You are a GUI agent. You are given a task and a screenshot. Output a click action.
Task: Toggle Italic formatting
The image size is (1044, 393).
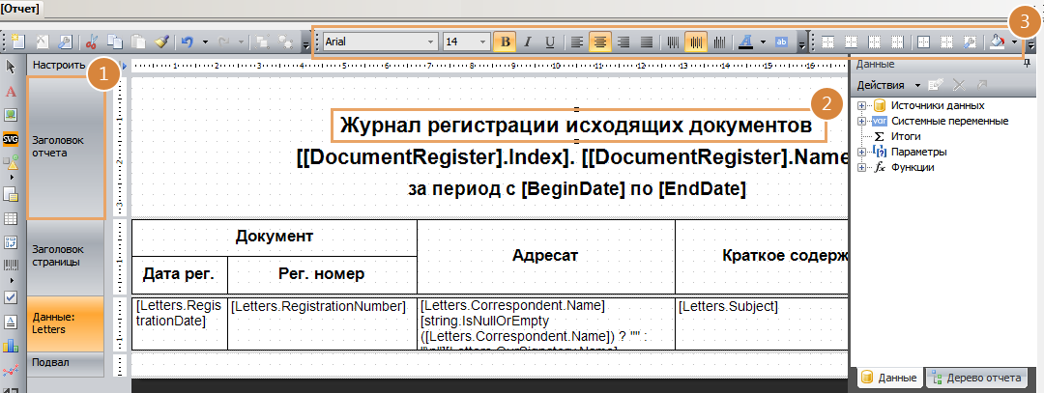[528, 42]
